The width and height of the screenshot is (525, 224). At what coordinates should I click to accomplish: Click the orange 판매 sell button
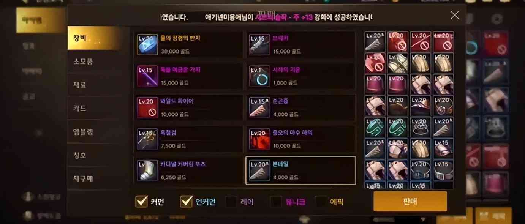pos(410,201)
